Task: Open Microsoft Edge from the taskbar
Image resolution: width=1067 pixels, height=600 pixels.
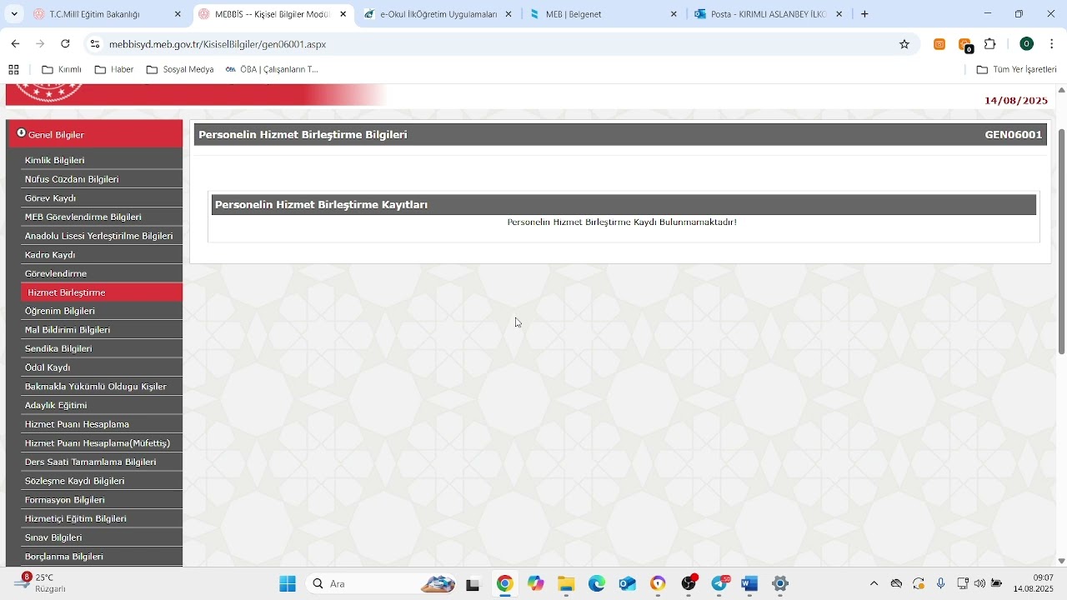Action: point(597,584)
